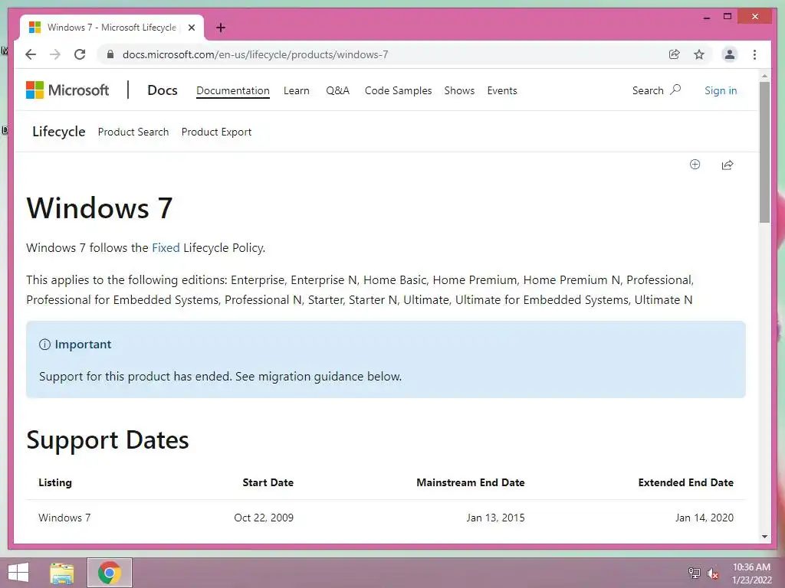Click the Oct 22, 2009 cell
785x588 pixels.
coord(264,518)
